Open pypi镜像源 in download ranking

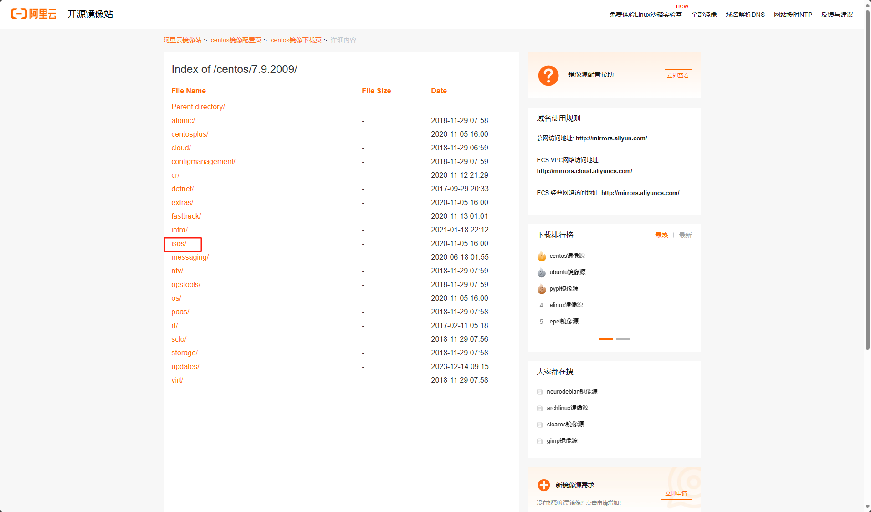[564, 289]
